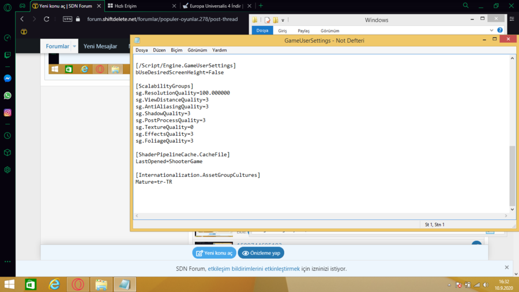Screen dimensions: 519x292
Task: Click the browser search magnifier icon
Action: click(x=465, y=6)
